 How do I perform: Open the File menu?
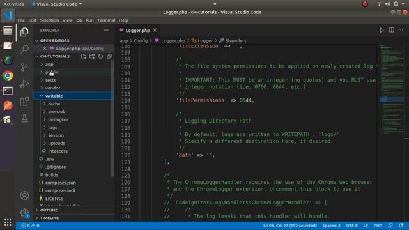pyautogui.click(x=21, y=20)
